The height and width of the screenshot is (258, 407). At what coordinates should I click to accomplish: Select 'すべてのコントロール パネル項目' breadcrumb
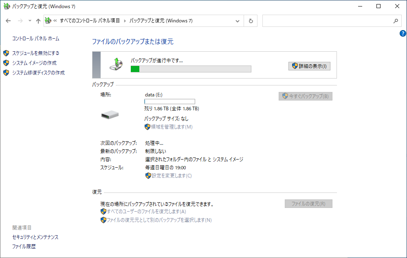pos(90,21)
